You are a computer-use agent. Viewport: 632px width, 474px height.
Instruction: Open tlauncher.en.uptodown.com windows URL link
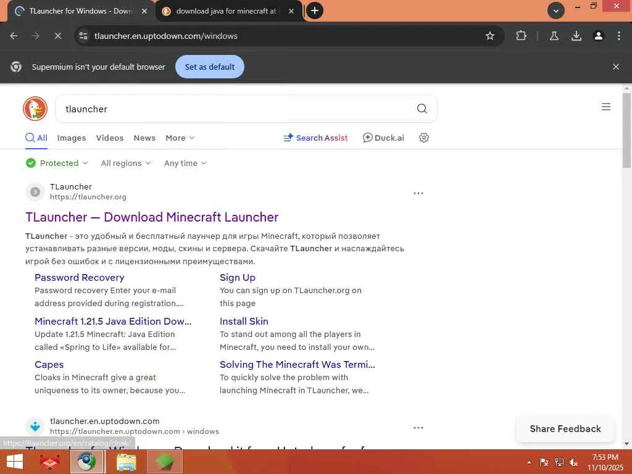click(x=134, y=431)
